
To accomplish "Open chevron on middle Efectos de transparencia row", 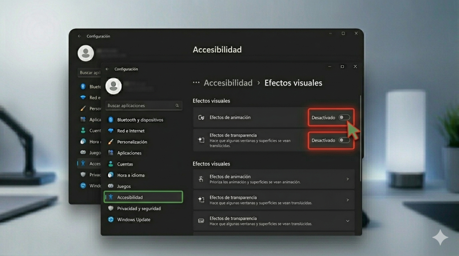I will click(x=348, y=200).
